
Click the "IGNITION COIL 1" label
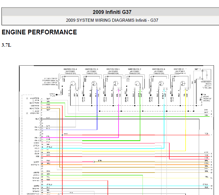tap(180, 69)
